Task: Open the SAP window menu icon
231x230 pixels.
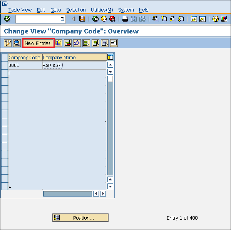Action: [5, 3]
